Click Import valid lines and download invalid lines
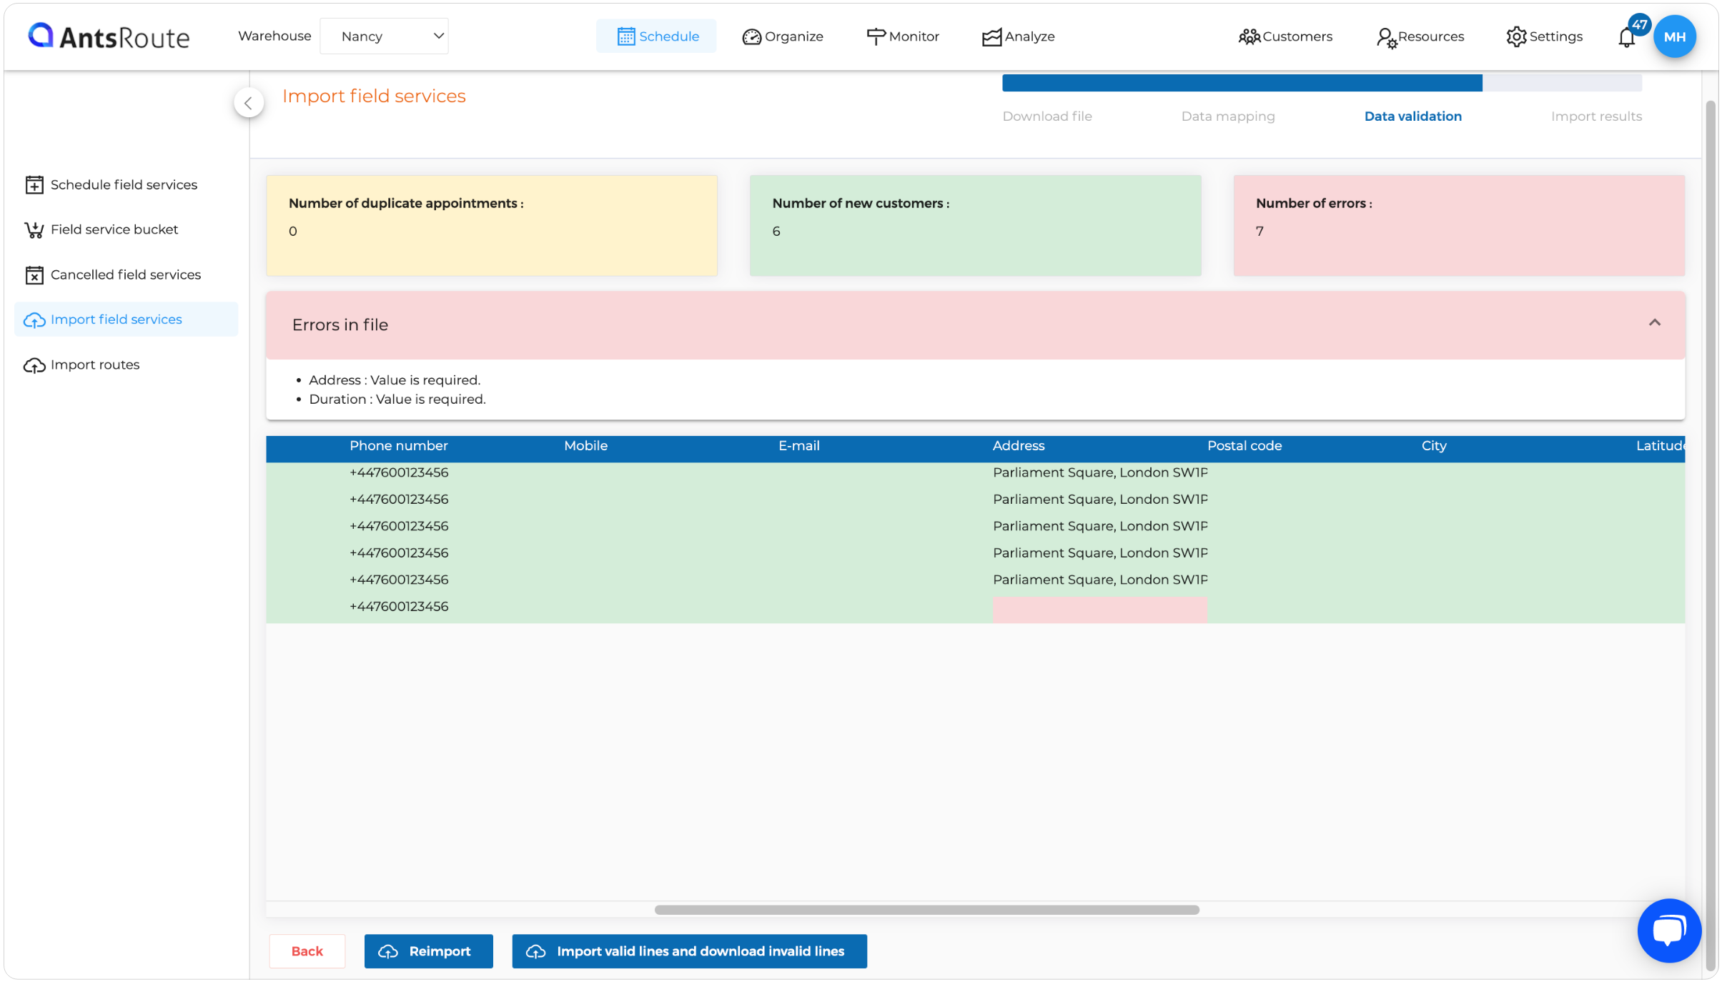Screen dimensions: 1722x982 coord(690,951)
